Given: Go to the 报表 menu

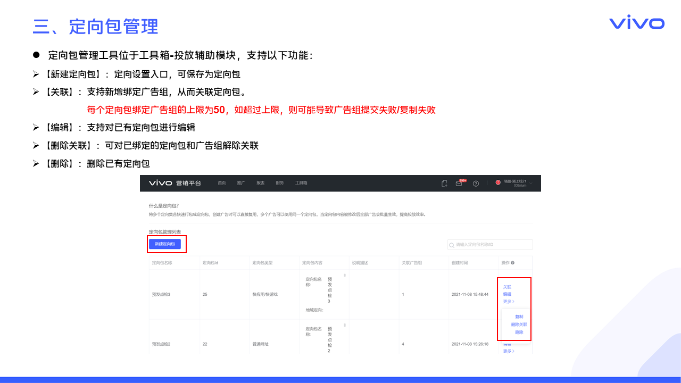Looking at the screenshot, I should tap(260, 183).
